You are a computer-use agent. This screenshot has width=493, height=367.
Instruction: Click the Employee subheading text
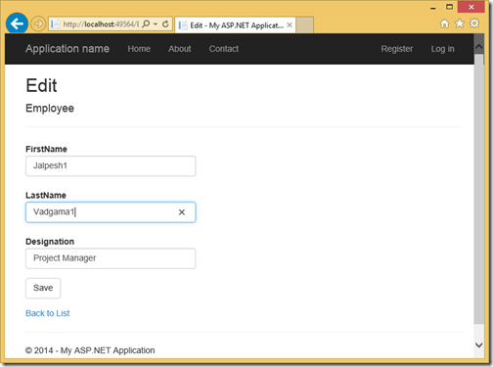click(x=50, y=109)
